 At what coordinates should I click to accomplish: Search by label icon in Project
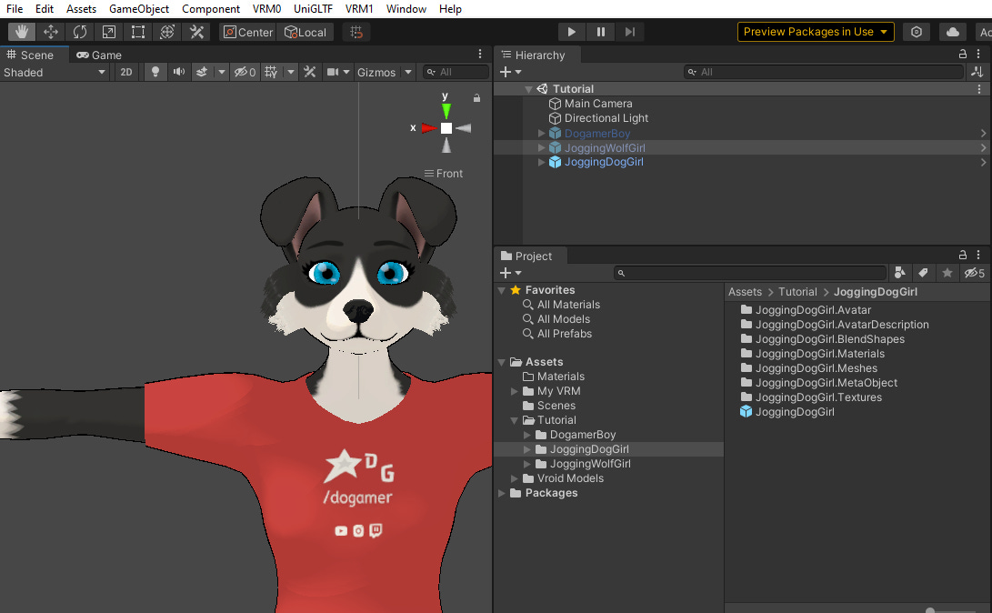pos(923,273)
